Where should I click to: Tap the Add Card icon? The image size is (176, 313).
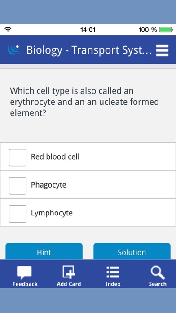pos(69,272)
